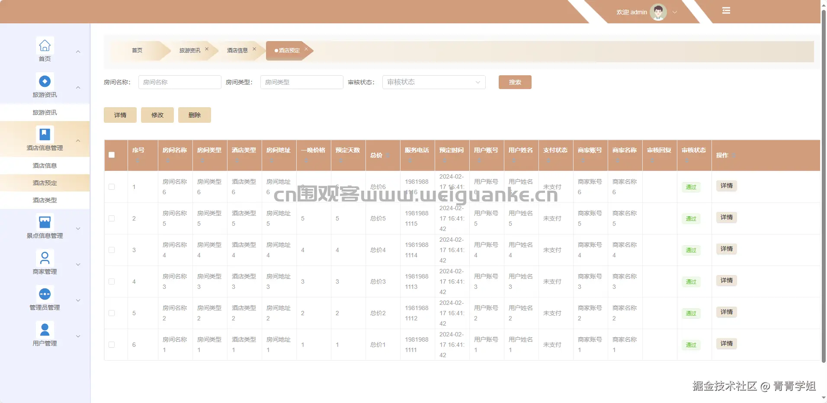Toggle the hamburger menu icon

point(726,11)
